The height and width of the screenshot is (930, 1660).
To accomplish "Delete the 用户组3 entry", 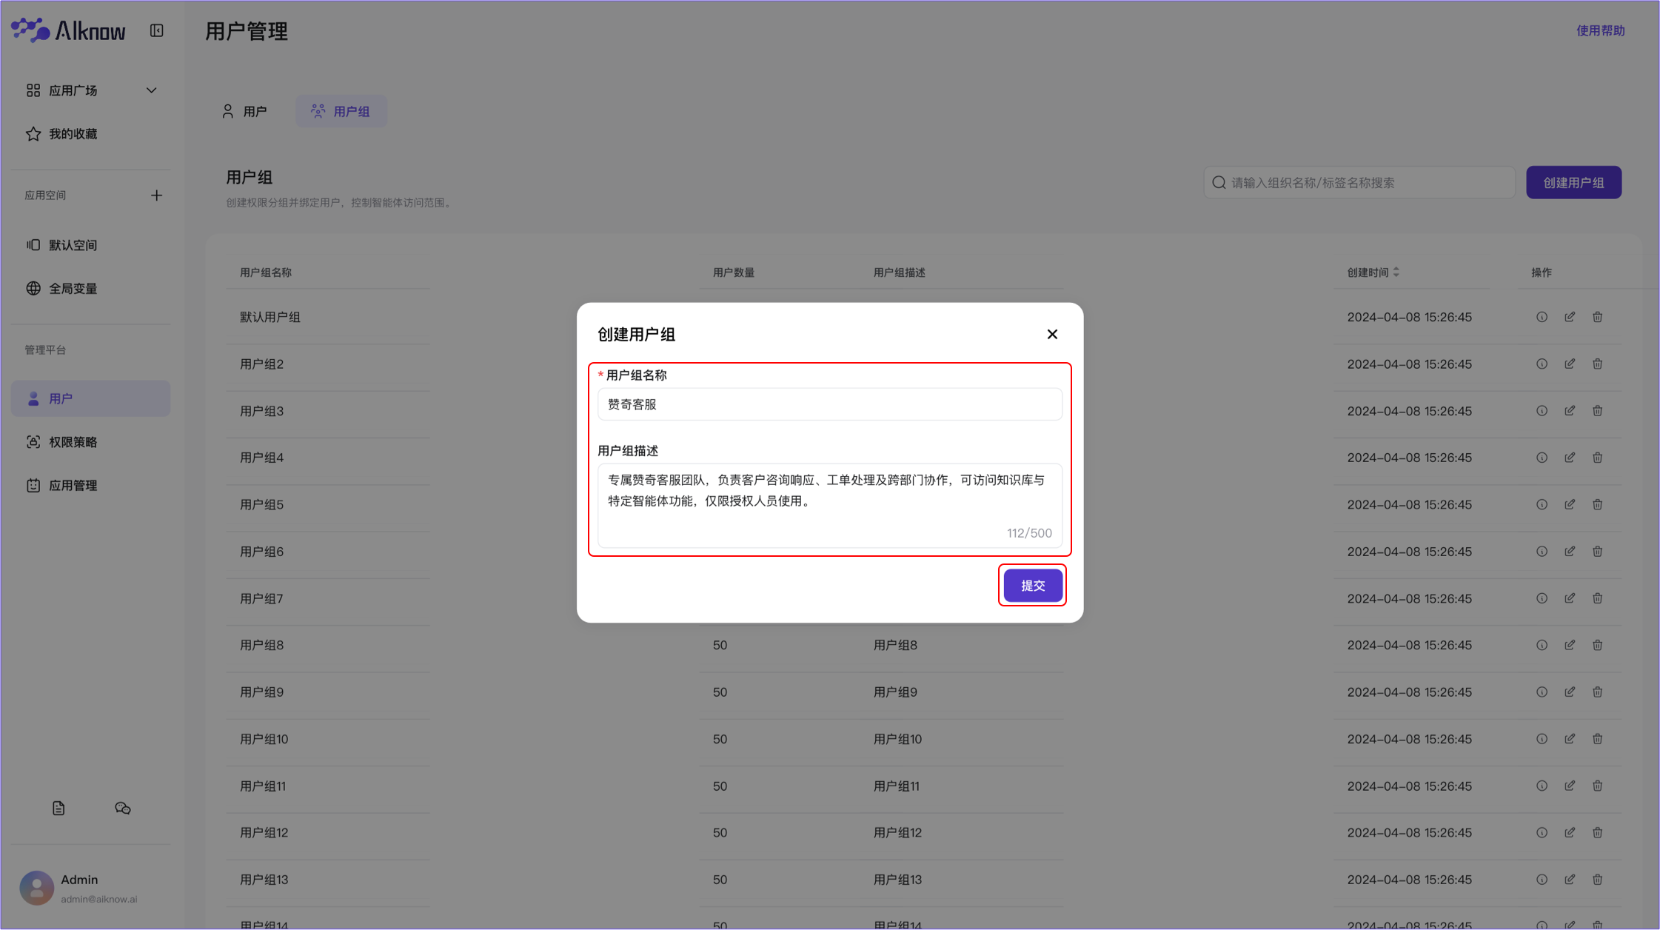I will (1597, 410).
